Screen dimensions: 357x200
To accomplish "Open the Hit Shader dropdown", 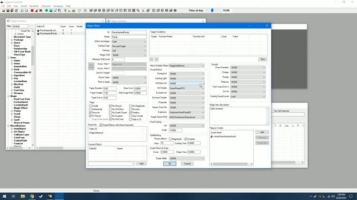I will pos(186,88).
